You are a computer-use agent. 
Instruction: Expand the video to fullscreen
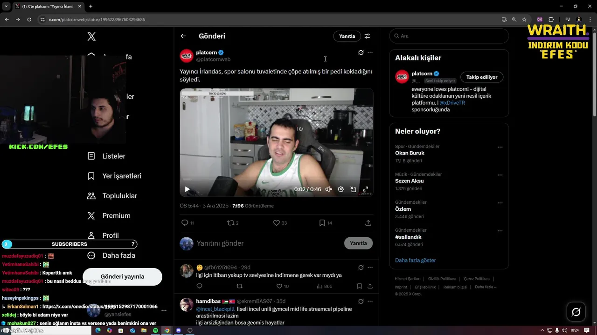[x=366, y=189]
